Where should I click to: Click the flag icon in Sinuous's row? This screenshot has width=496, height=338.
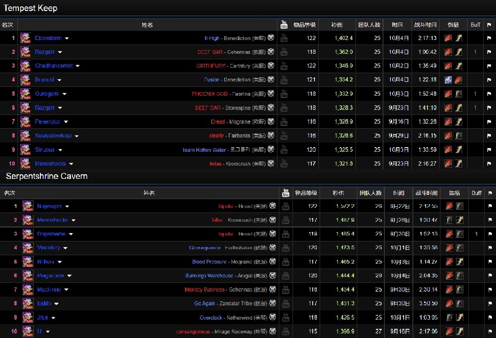click(489, 150)
